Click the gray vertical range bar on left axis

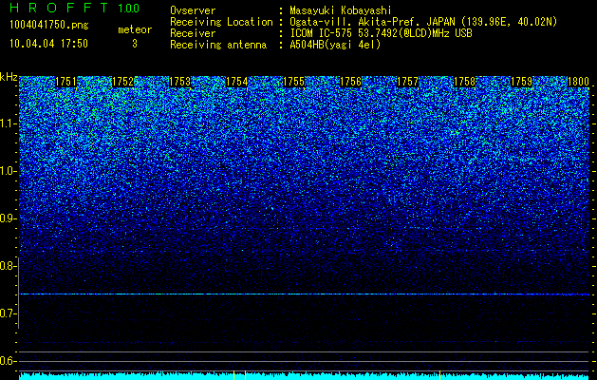coord(18,293)
